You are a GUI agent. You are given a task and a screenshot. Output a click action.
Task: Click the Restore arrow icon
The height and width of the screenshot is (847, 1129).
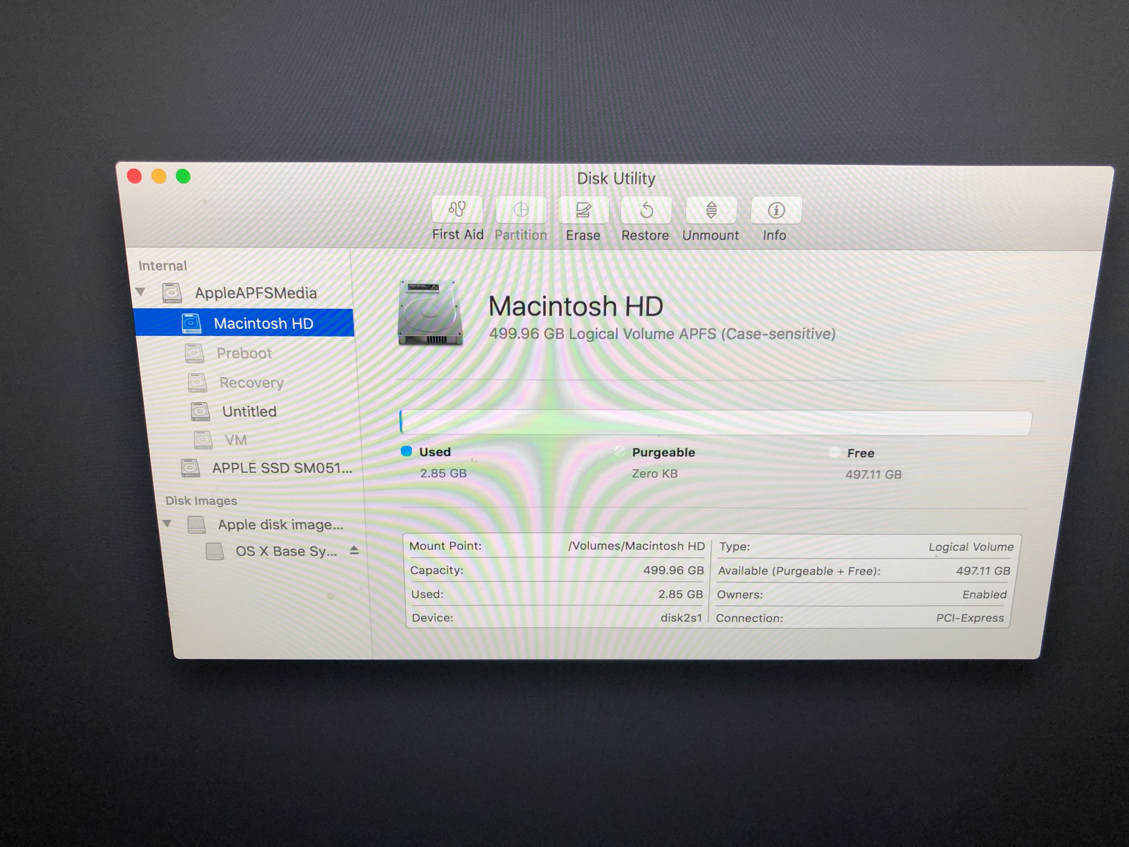(646, 210)
